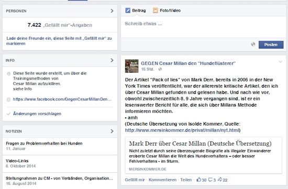Viewport: 288px width, 189px height.
Task: Expand the NOTIZEN section chevron
Action: tap(112, 131)
